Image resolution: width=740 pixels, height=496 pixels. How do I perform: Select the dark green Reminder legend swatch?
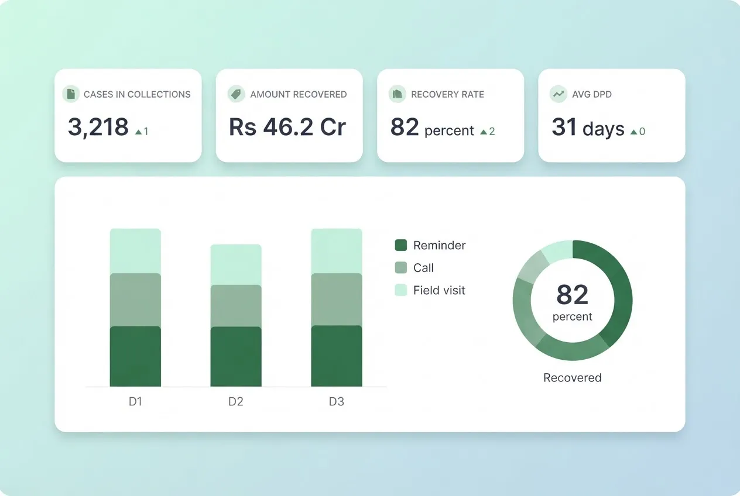click(401, 245)
